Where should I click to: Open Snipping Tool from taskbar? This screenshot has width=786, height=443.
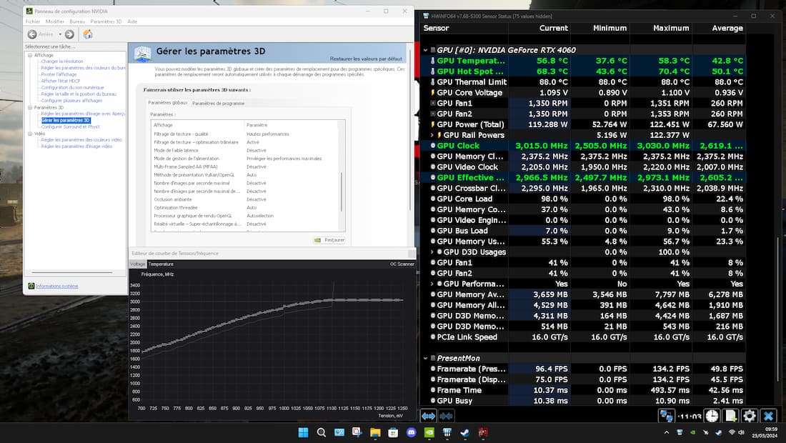click(x=357, y=432)
